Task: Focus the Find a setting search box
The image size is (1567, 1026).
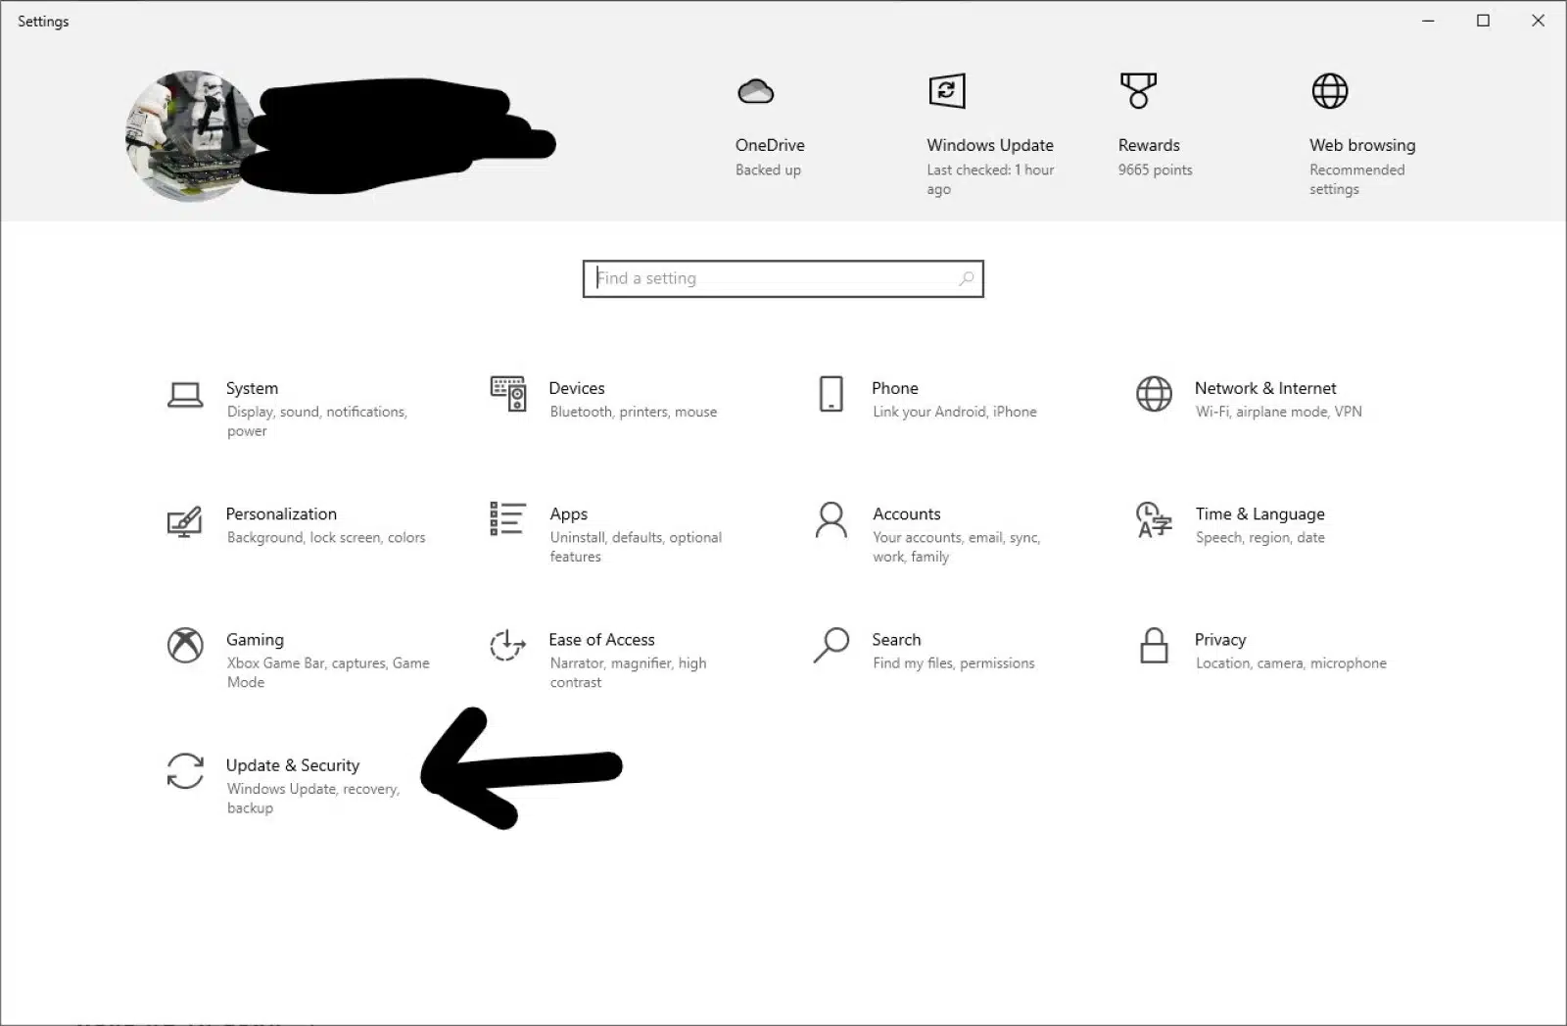Action: [x=783, y=278]
